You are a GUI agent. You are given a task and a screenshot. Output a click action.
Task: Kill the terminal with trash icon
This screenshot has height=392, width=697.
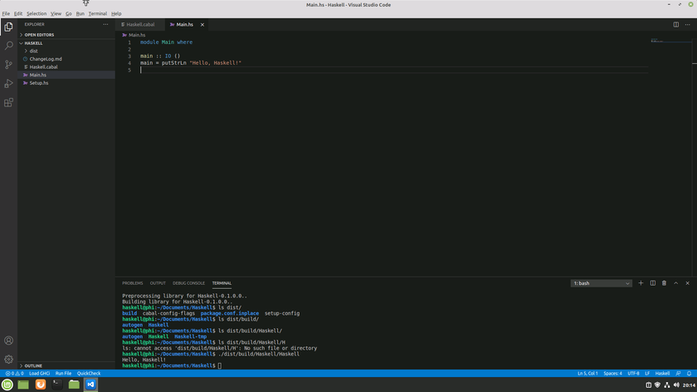(x=664, y=283)
